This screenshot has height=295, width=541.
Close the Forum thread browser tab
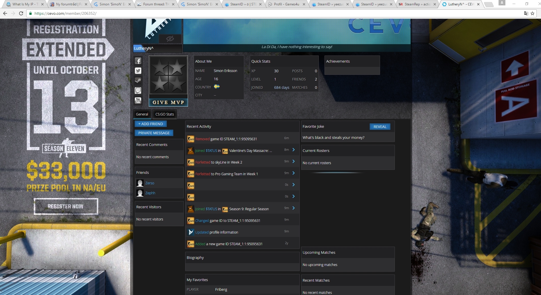pyautogui.click(x=173, y=4)
